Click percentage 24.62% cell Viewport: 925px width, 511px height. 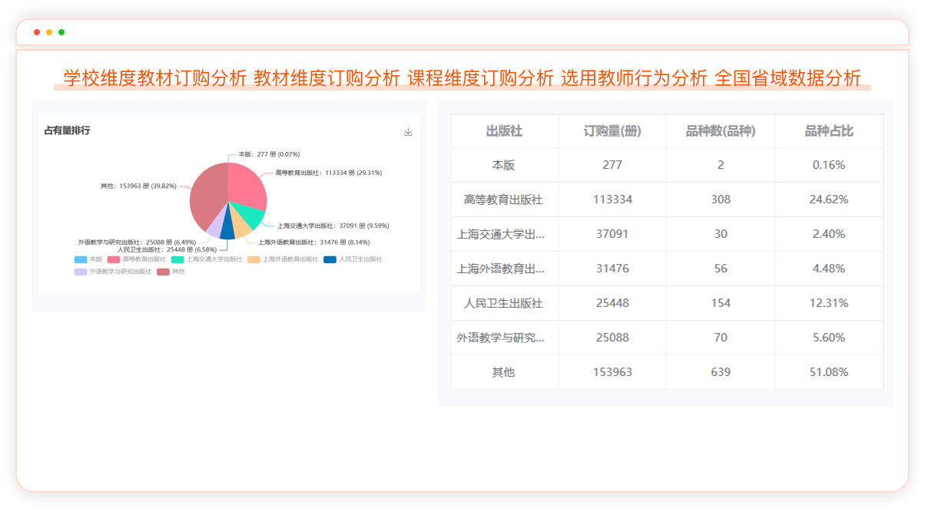(829, 199)
